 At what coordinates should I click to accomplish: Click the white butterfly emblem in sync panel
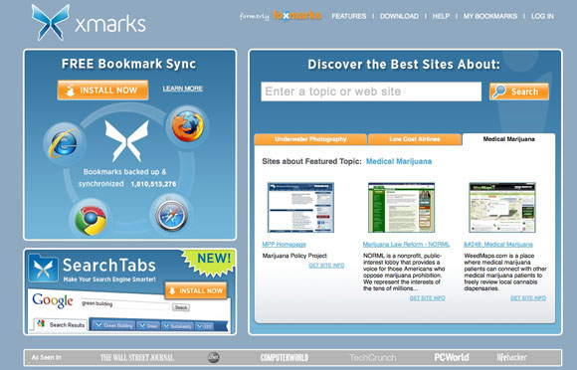tap(127, 141)
